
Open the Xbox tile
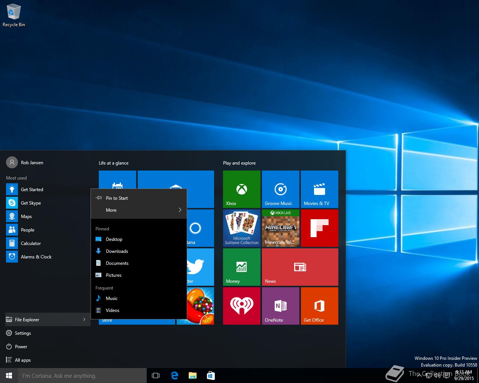pos(242,189)
